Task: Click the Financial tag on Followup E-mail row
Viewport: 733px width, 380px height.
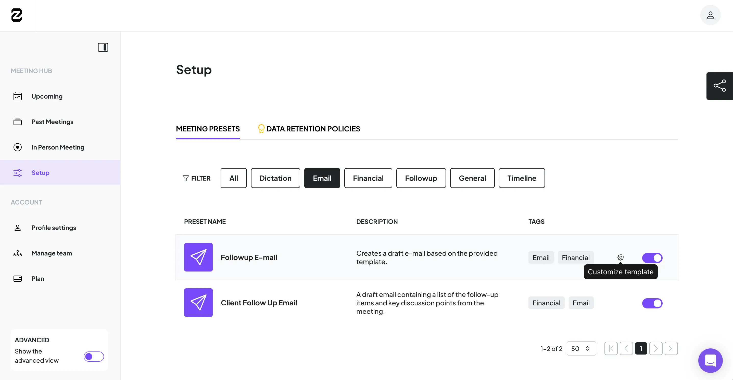Action: tap(576, 257)
